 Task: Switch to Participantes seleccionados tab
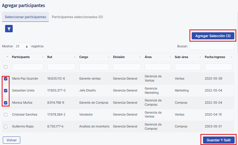77,17
